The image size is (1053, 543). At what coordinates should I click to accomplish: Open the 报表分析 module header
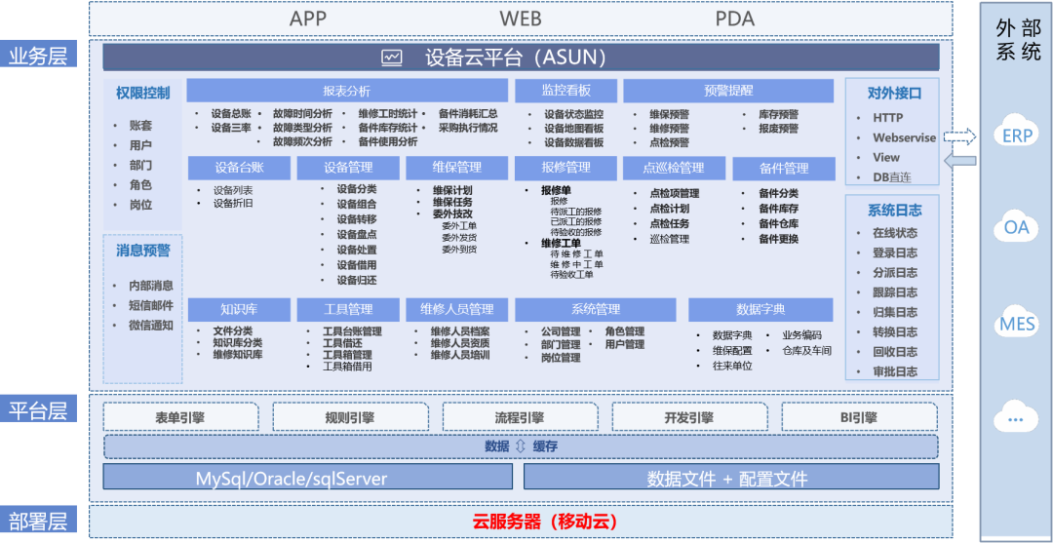(346, 91)
